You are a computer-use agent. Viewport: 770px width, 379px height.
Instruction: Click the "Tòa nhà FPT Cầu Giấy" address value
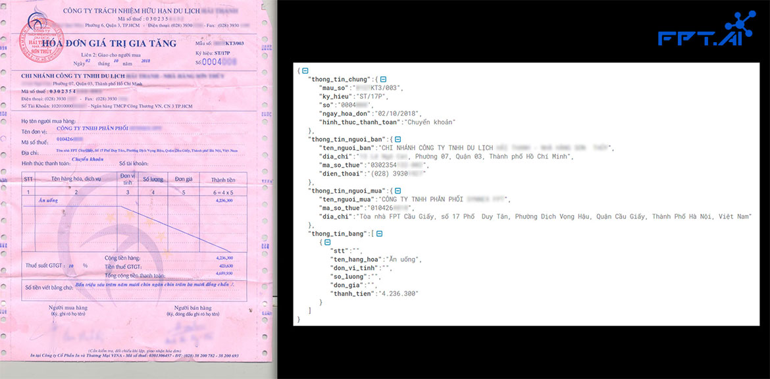tap(554, 216)
